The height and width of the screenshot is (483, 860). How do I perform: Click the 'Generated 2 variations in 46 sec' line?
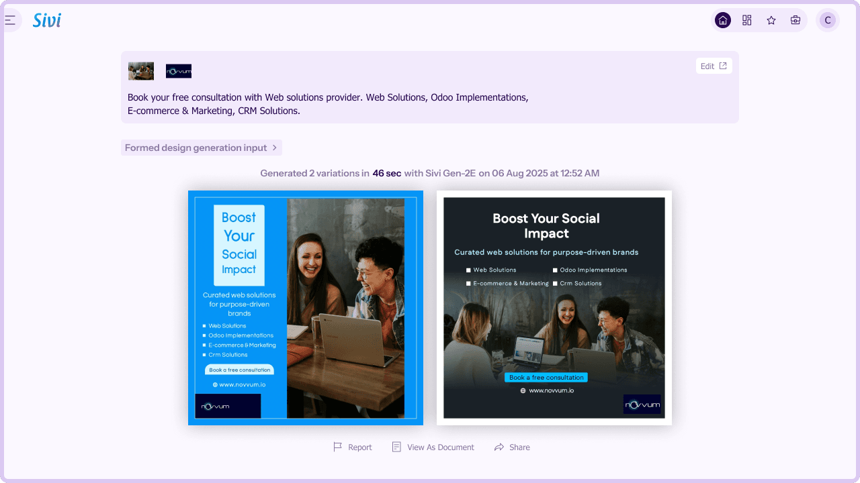[430, 173]
